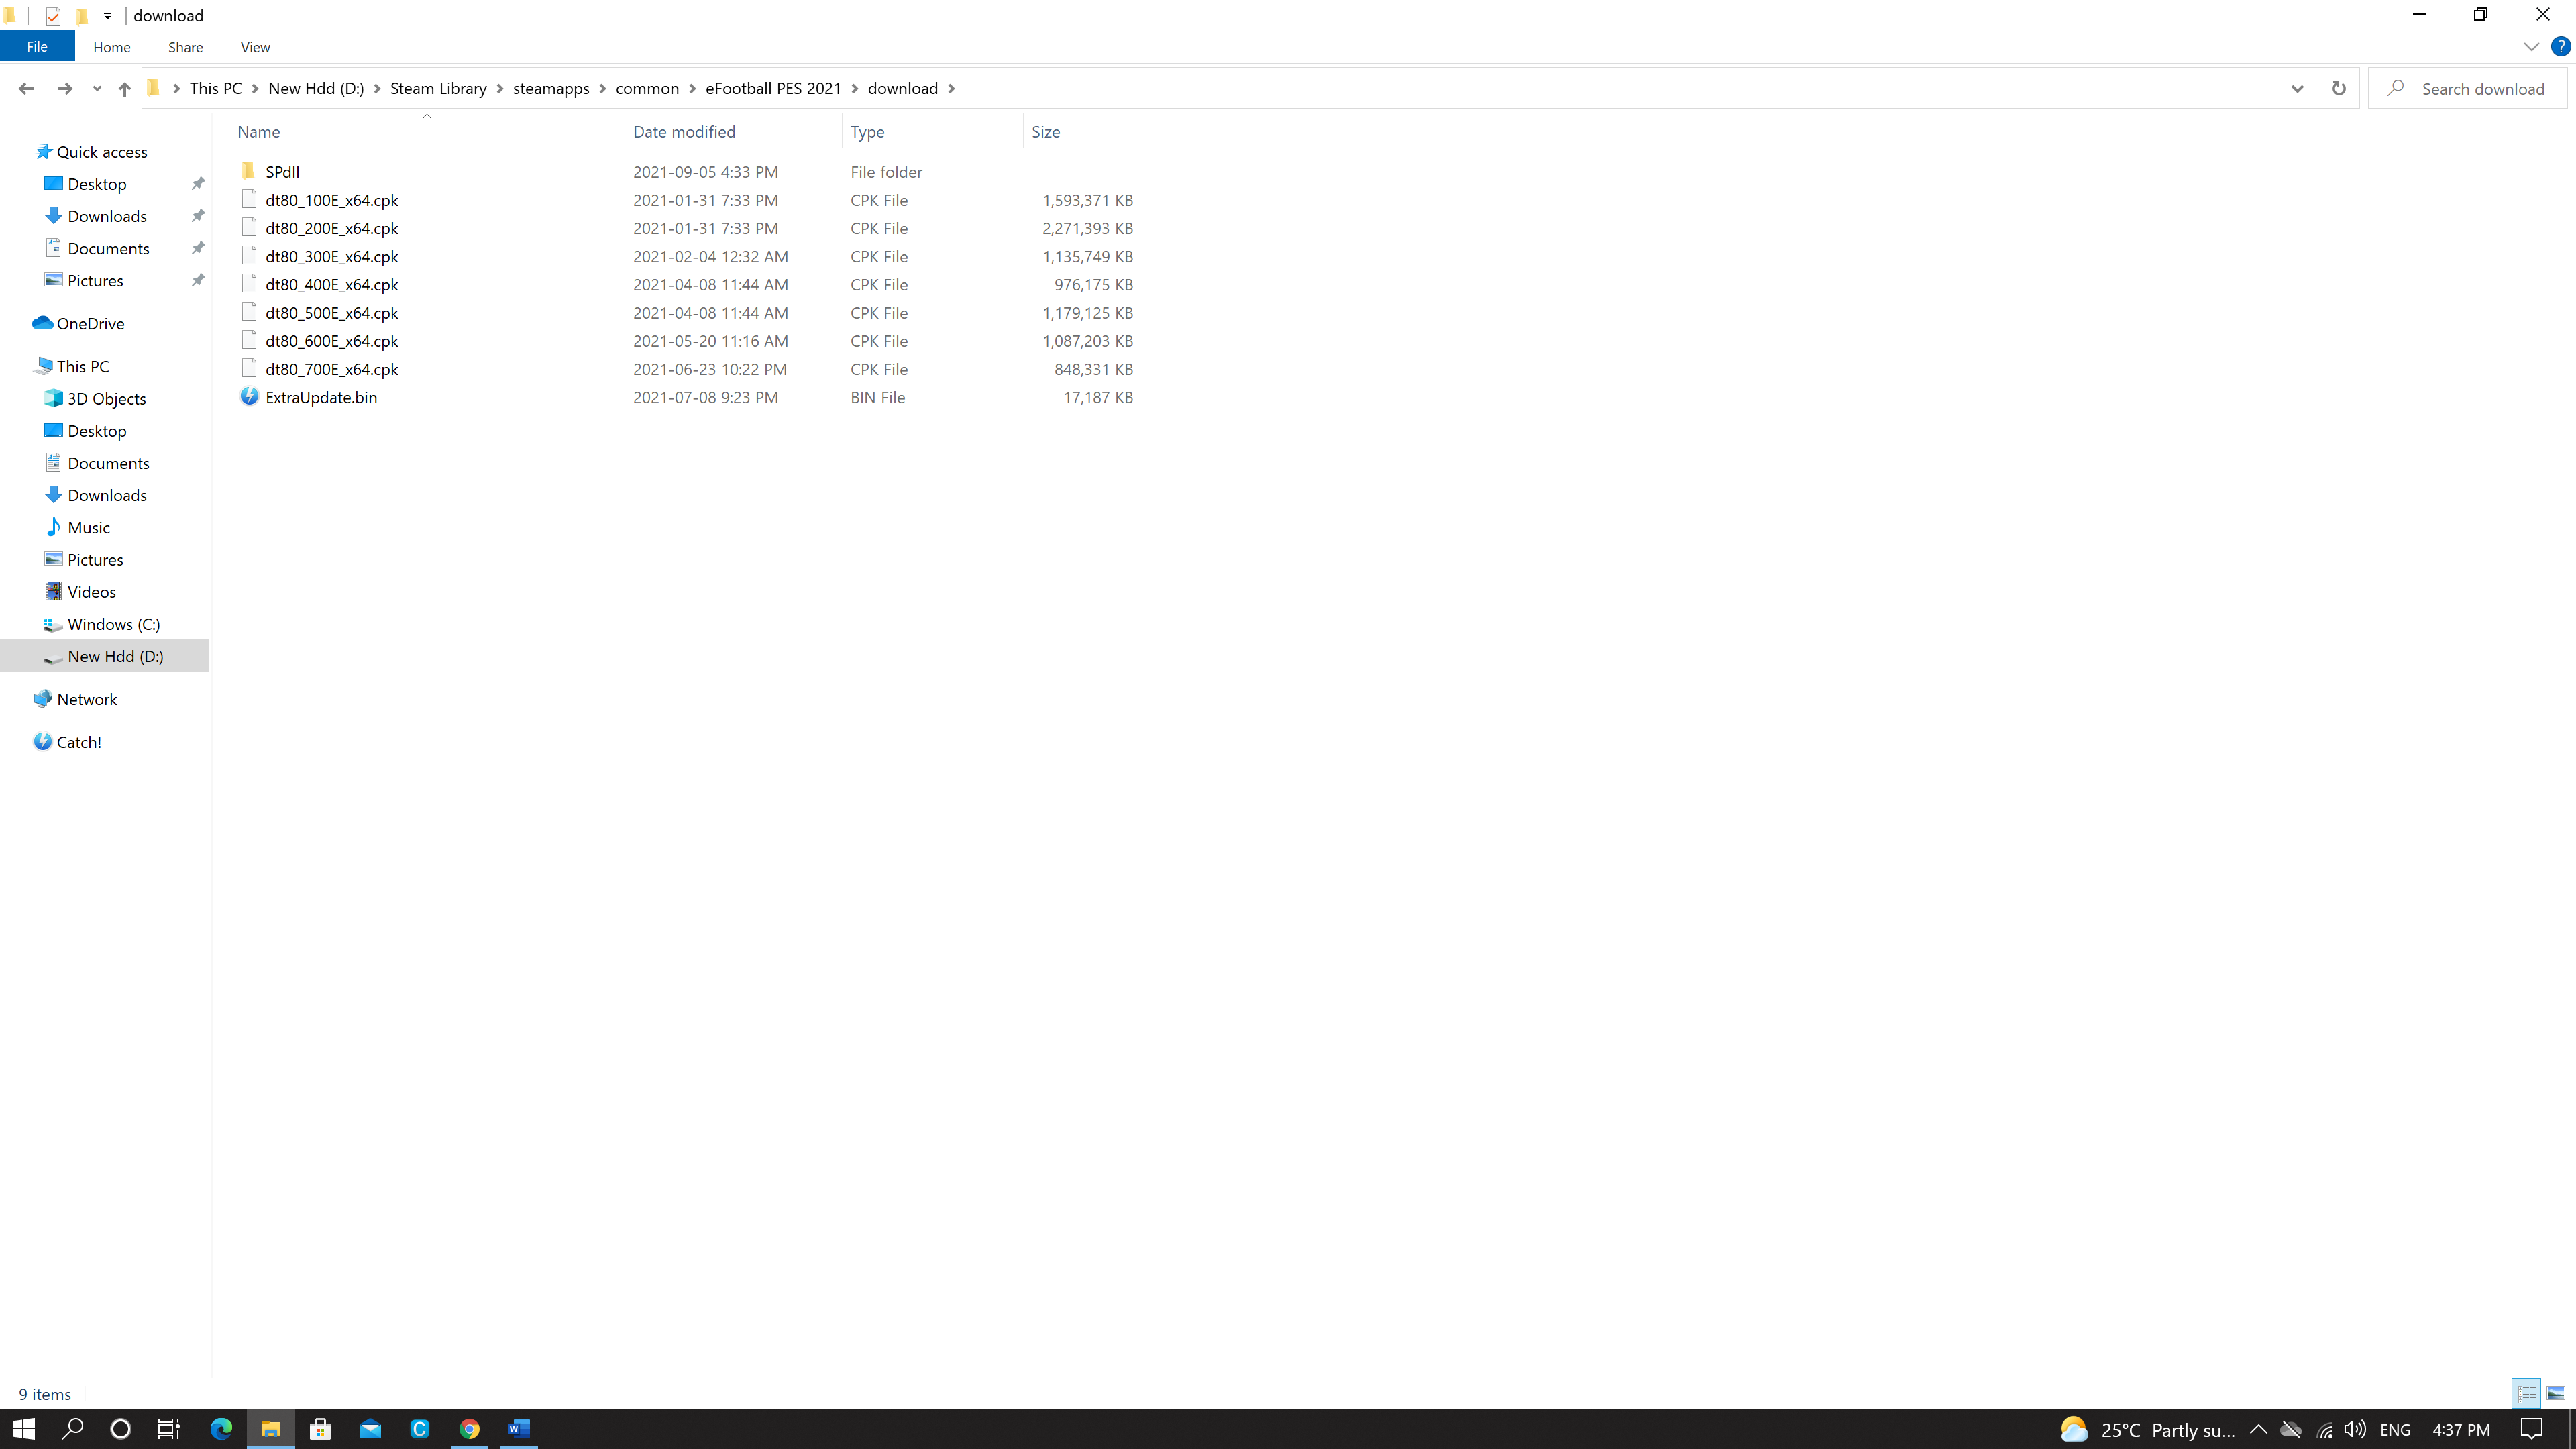The height and width of the screenshot is (1449, 2576).
Task: Select common in breadcrumb path
Action: (647, 88)
